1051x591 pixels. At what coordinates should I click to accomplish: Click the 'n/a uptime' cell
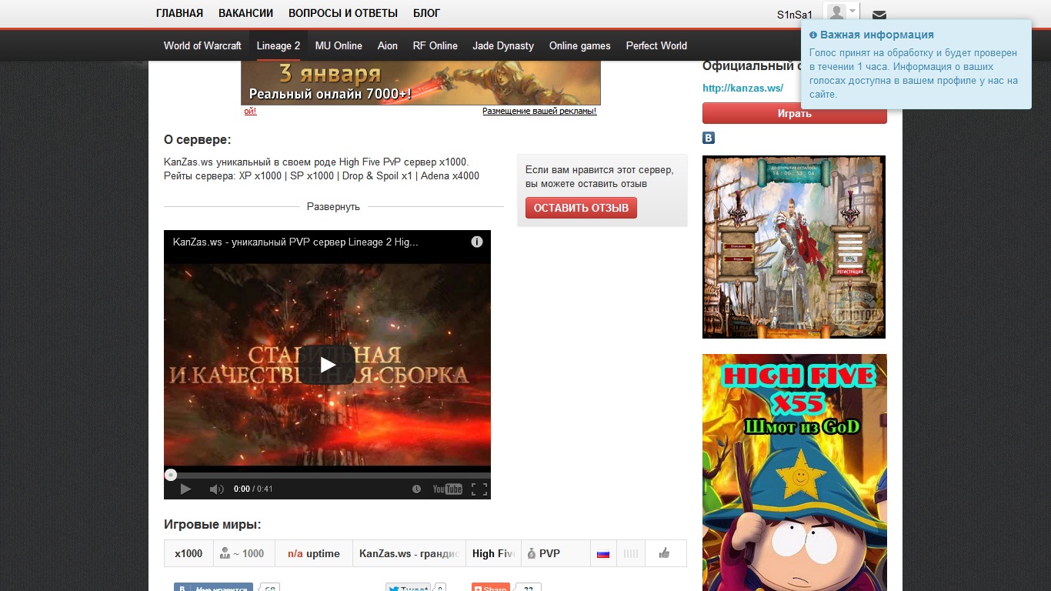click(x=314, y=553)
